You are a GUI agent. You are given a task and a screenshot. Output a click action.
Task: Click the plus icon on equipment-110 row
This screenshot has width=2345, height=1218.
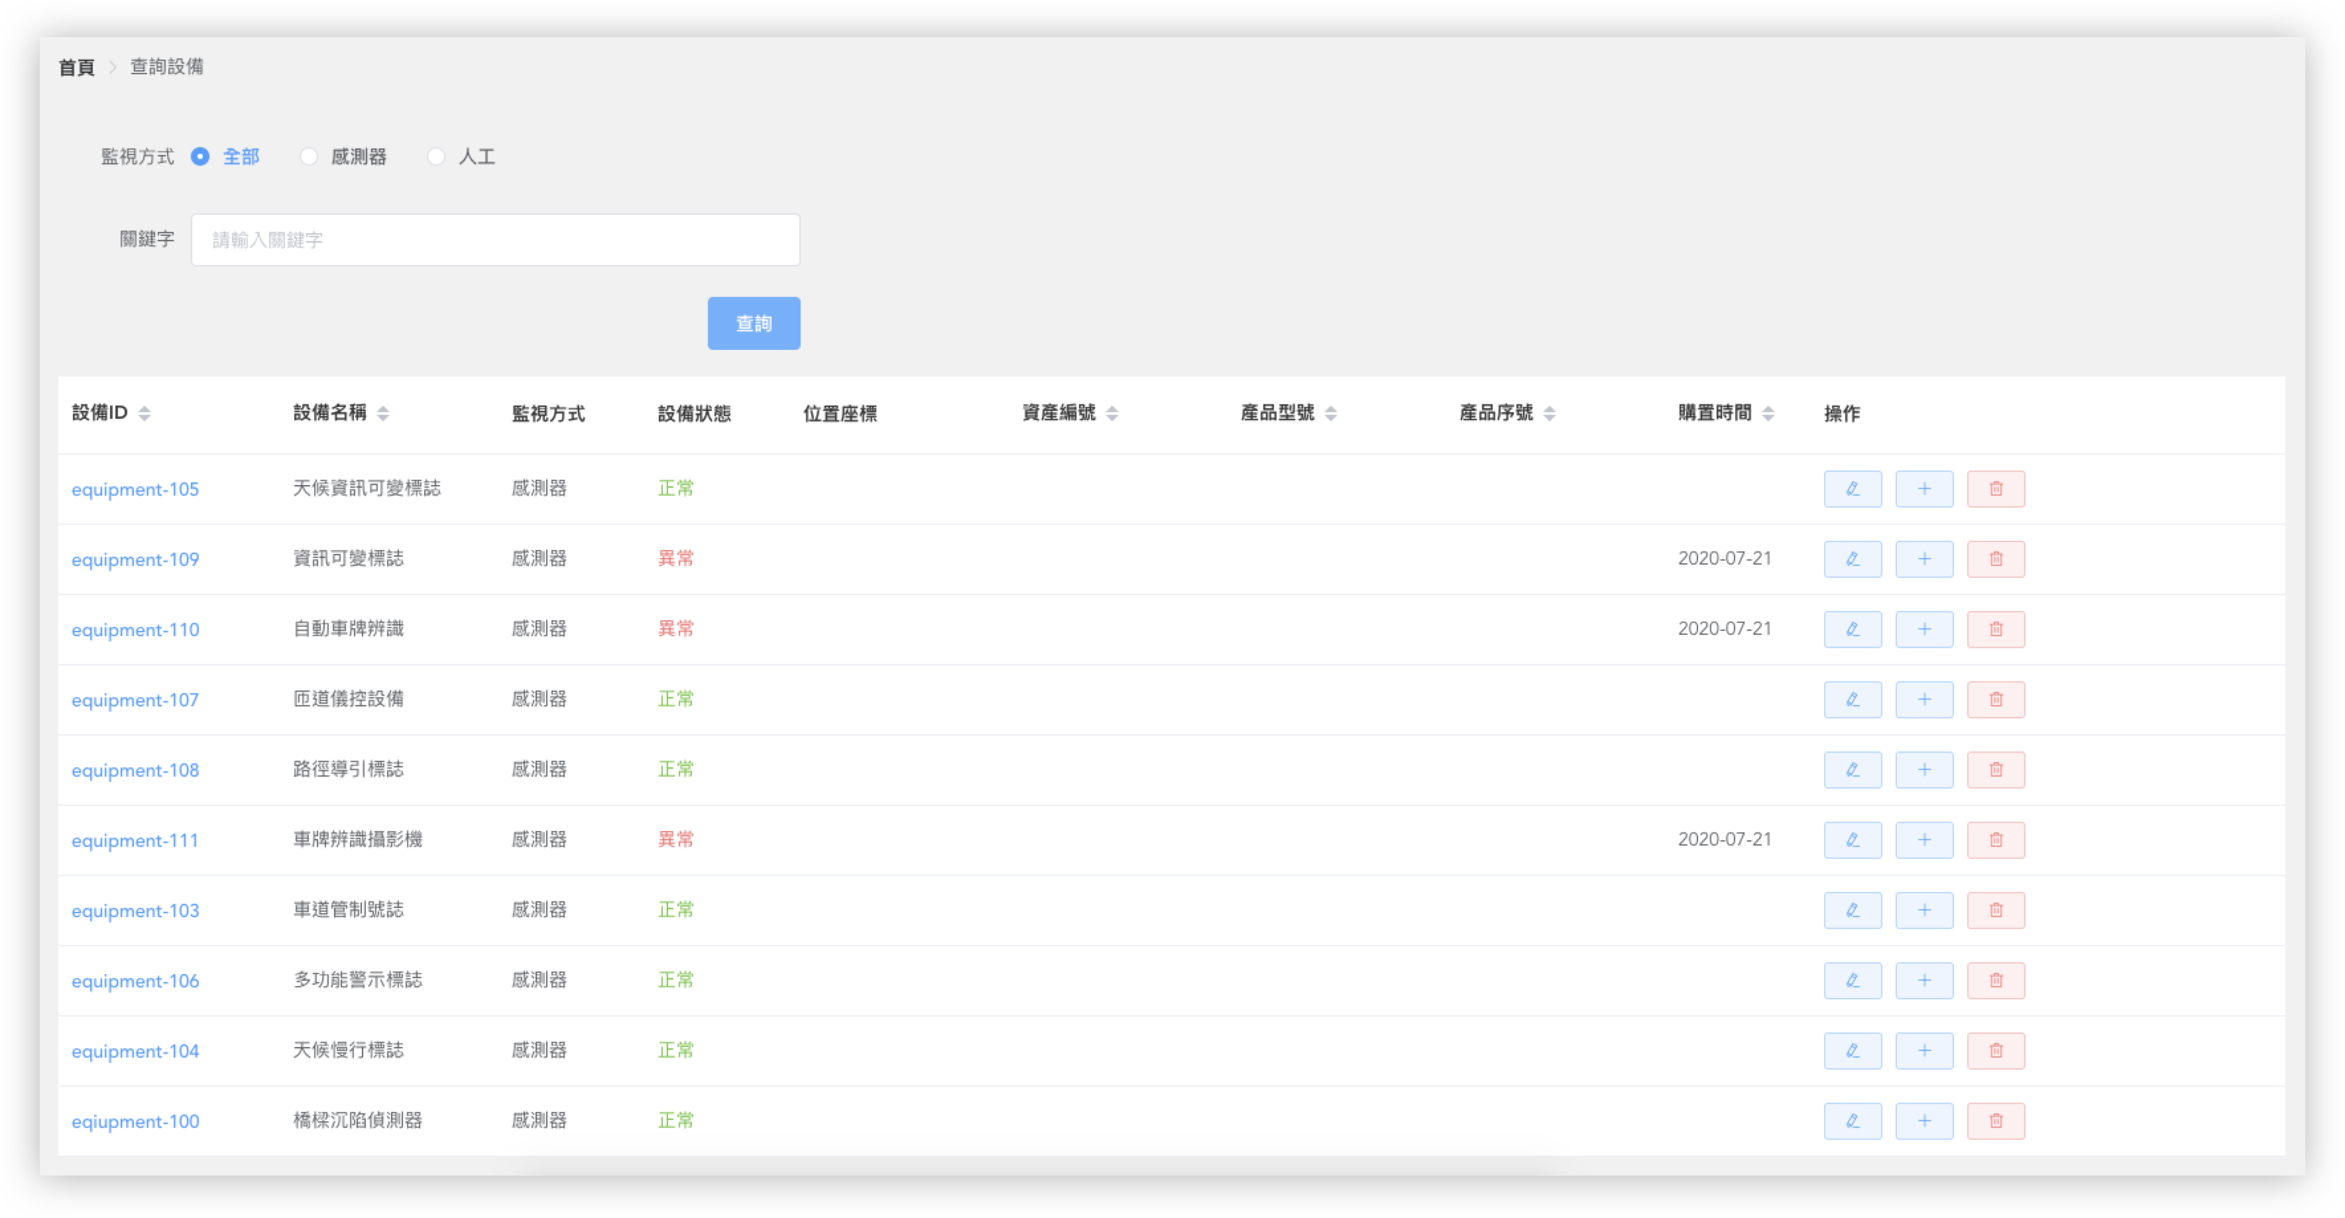click(x=1924, y=628)
